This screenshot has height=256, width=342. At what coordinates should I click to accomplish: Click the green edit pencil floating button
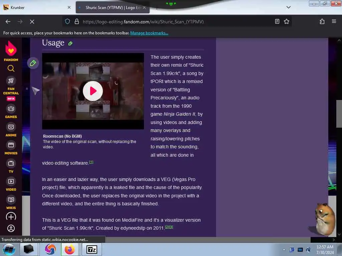click(x=33, y=63)
